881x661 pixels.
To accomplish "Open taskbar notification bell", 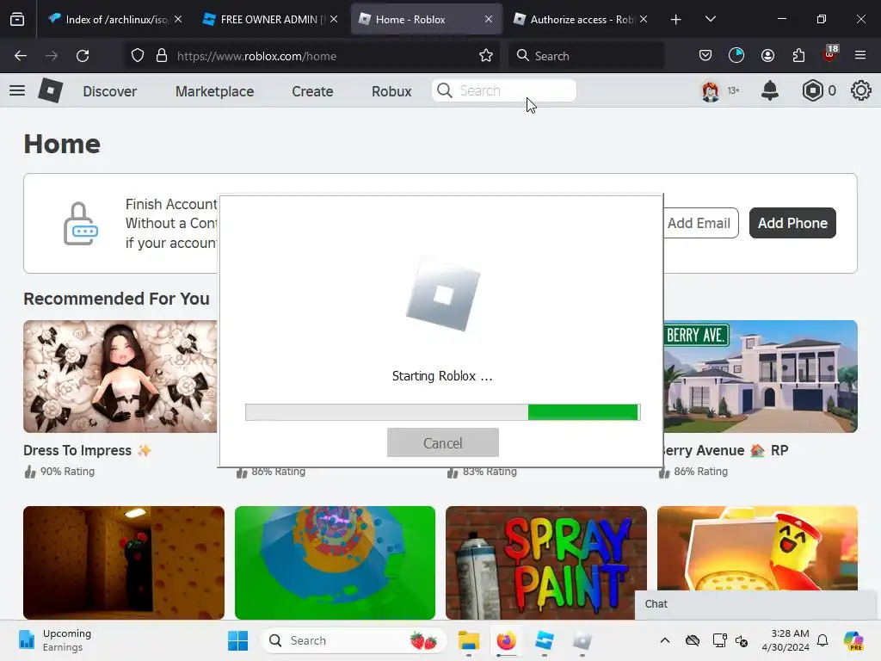I will (x=822, y=640).
